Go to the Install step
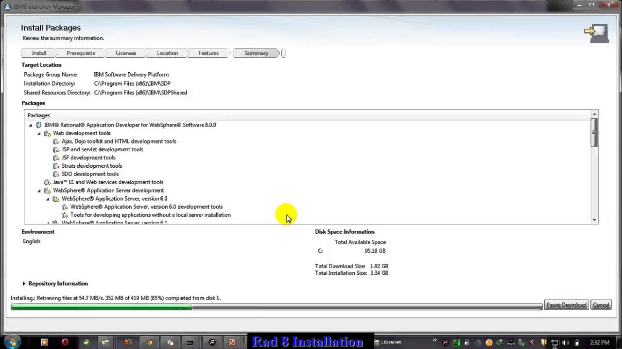 click(x=39, y=53)
